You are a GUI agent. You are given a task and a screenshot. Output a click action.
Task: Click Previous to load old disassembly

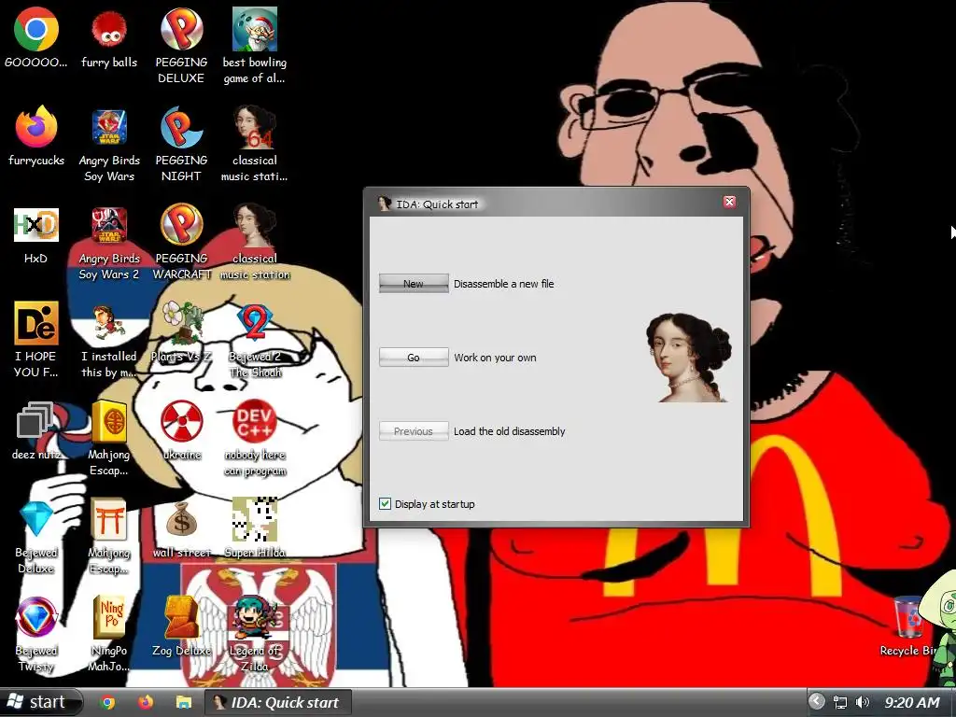tap(414, 431)
